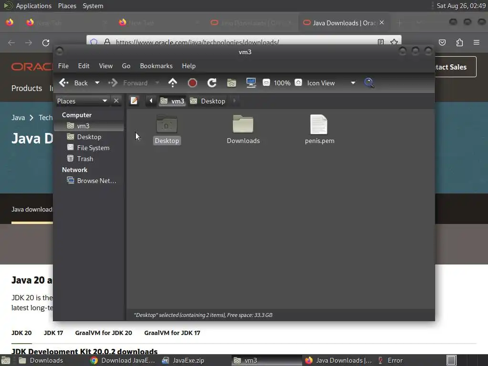Open the File menu in vm3 window
This screenshot has width=488, height=366.
pyautogui.click(x=63, y=66)
